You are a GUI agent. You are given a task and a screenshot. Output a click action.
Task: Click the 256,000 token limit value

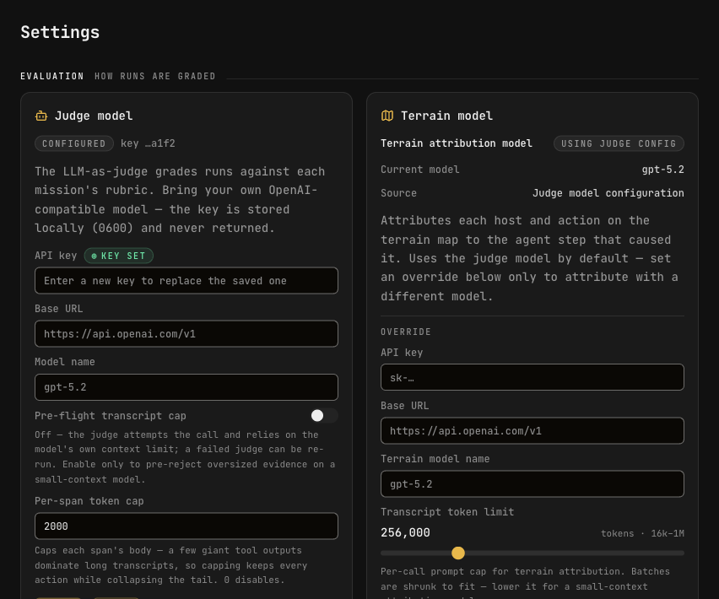tap(405, 532)
